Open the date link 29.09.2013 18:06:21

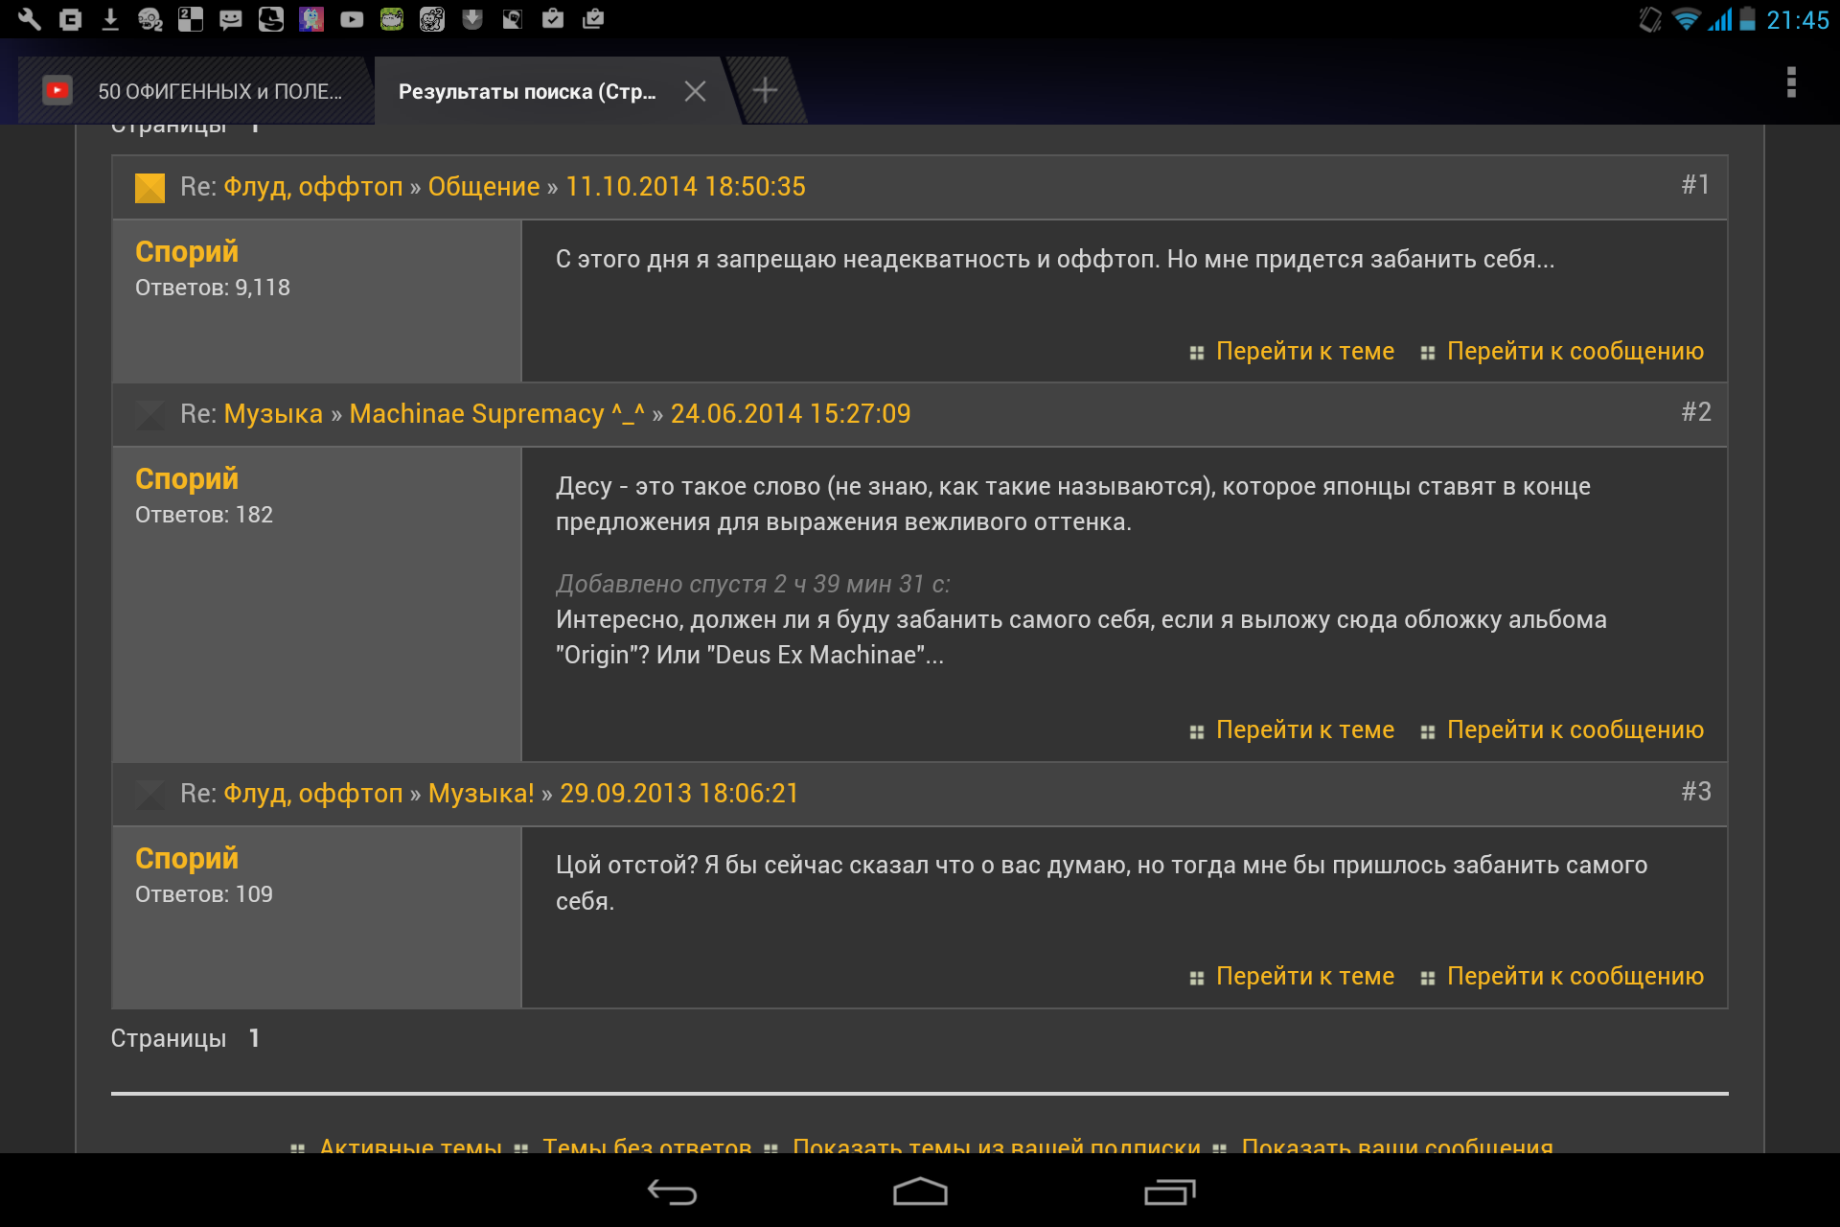coord(679,794)
